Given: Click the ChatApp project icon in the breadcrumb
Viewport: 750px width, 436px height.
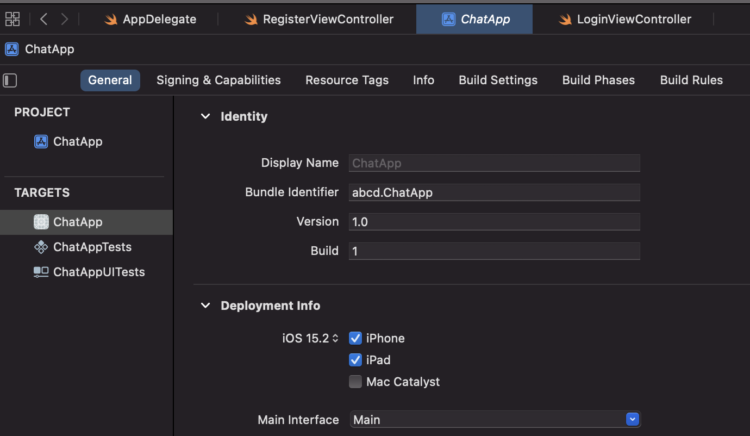Looking at the screenshot, I should (12, 49).
